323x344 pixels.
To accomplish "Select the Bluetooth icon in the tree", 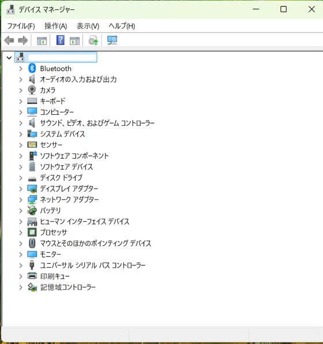I will pos(32,69).
